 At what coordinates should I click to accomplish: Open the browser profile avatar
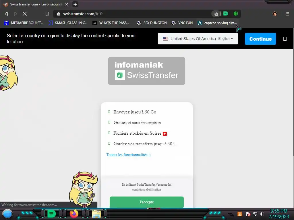pos(275,14)
